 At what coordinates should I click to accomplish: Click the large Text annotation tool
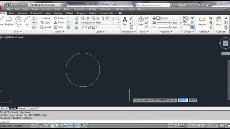125,21
